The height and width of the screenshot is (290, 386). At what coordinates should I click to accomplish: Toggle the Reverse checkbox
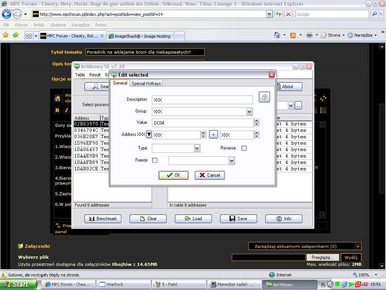pyautogui.click(x=244, y=148)
